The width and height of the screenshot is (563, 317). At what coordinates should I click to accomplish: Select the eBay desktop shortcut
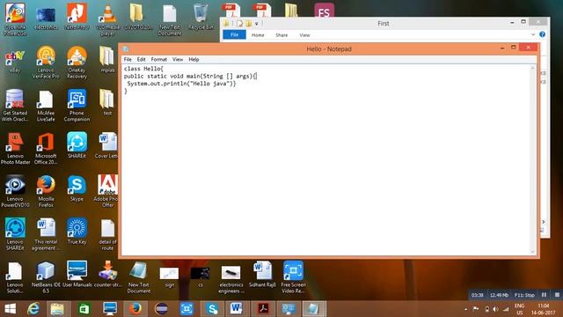click(15, 61)
